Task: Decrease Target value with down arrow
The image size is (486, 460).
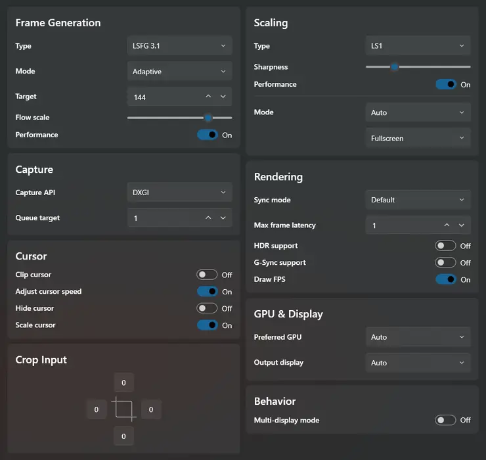Action: pyautogui.click(x=223, y=97)
